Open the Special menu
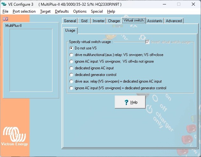The width and height of the screenshot is (201, 157). coord(97,11)
